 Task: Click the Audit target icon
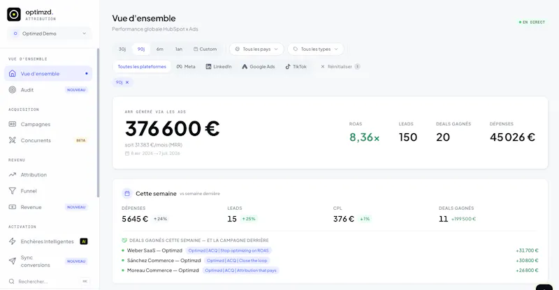(x=13, y=90)
